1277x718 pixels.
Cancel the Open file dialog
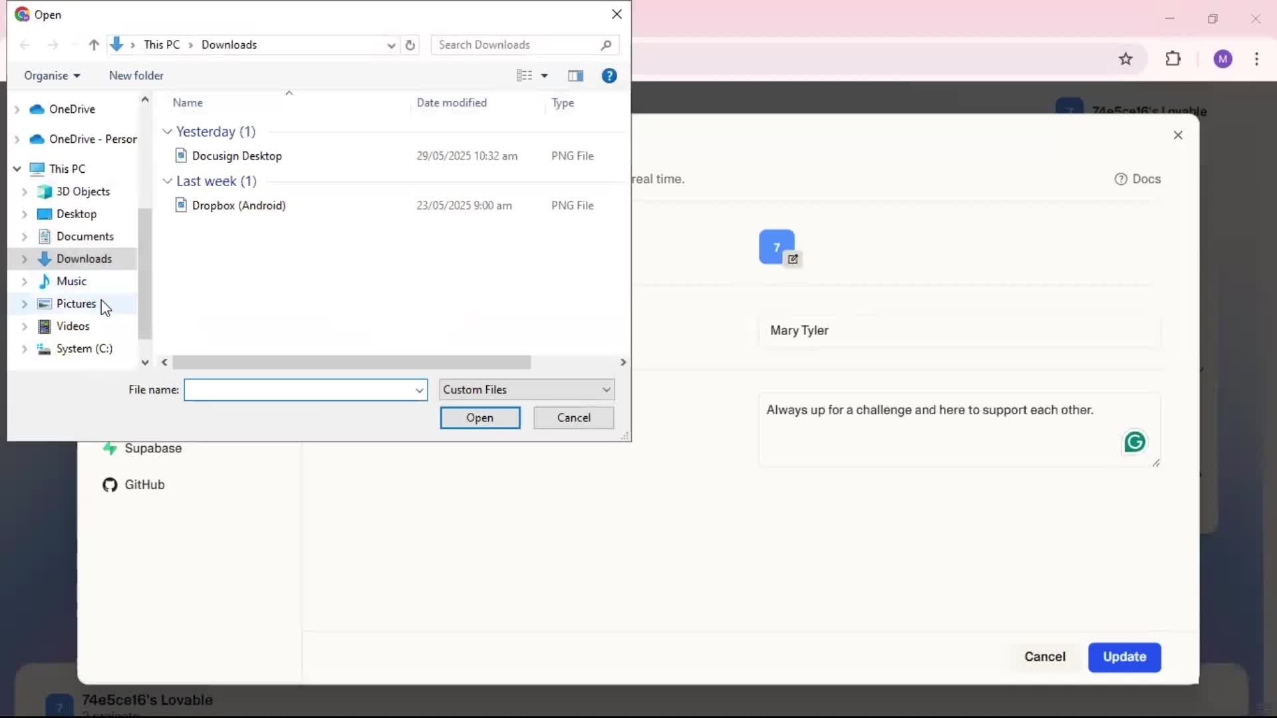(573, 418)
